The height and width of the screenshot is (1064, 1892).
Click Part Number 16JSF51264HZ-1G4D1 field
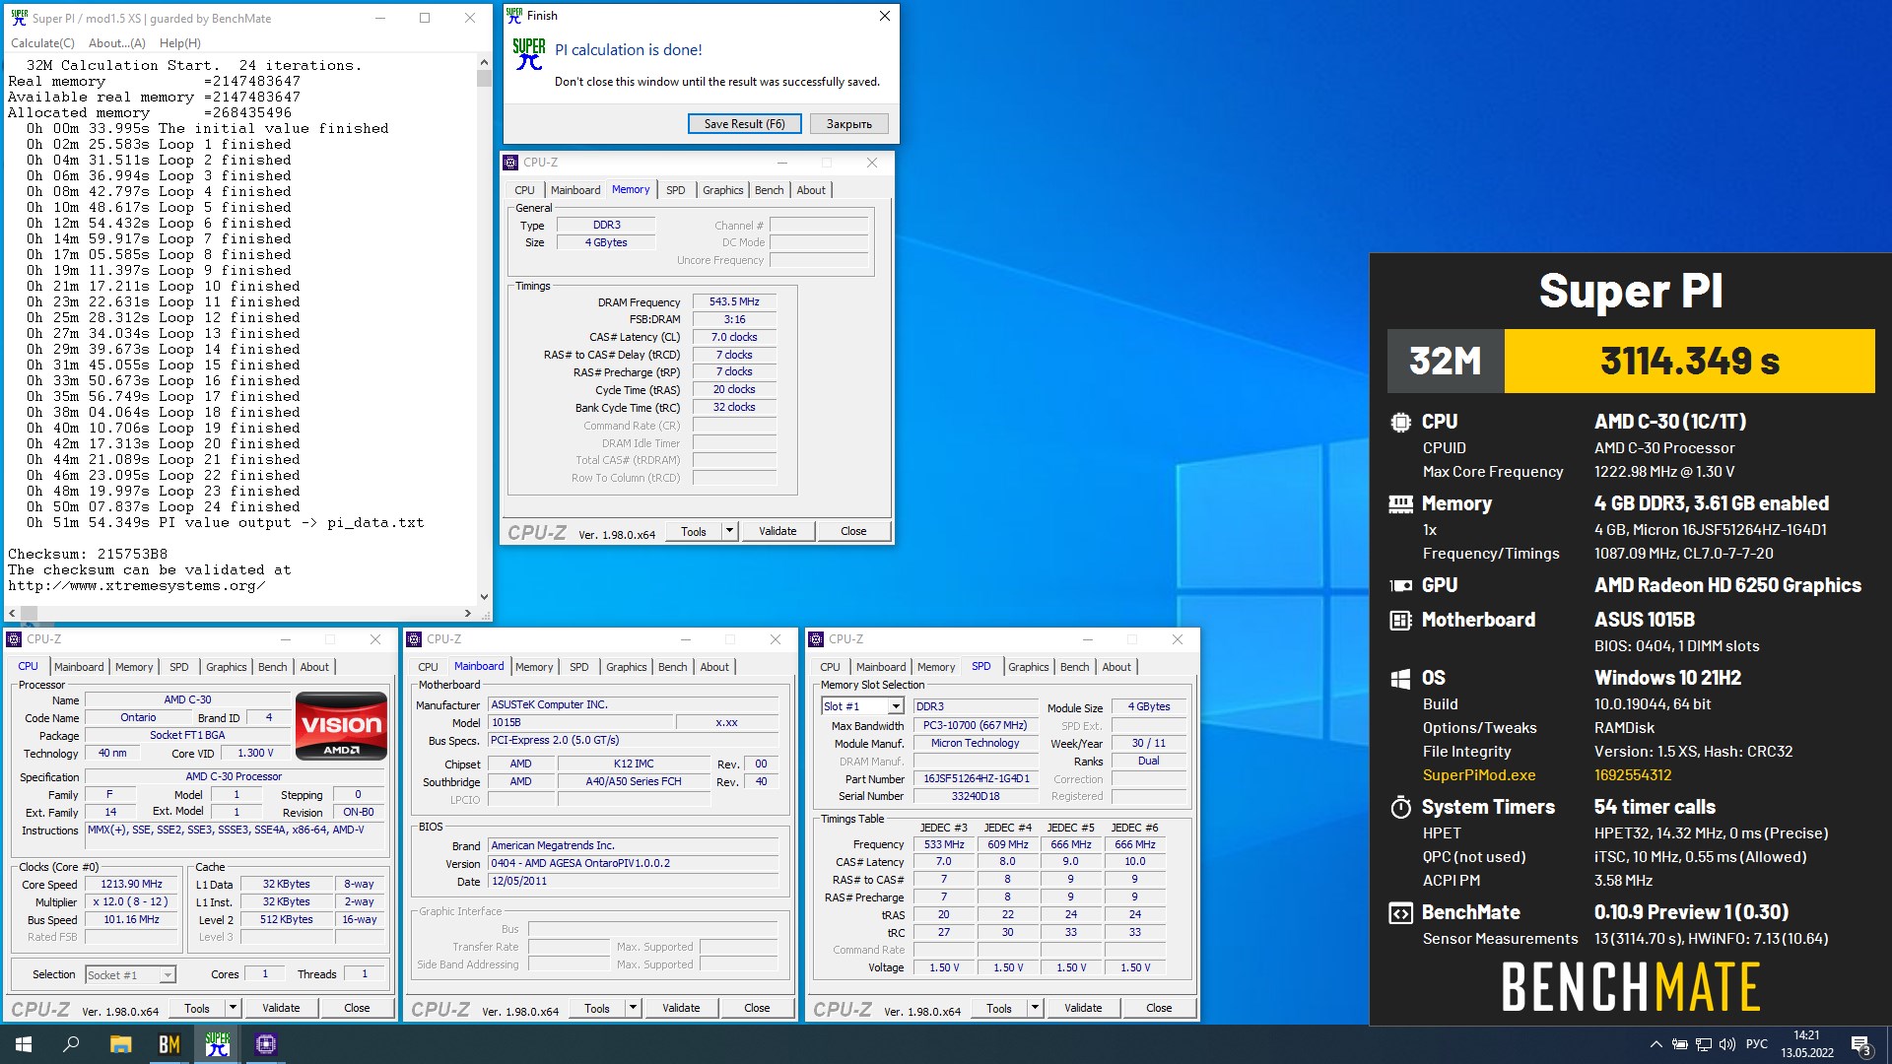pos(976,778)
